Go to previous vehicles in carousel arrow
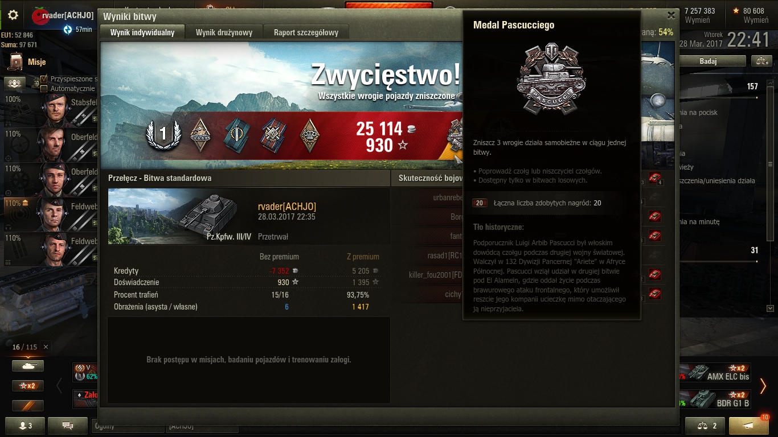The height and width of the screenshot is (437, 778). point(59,386)
